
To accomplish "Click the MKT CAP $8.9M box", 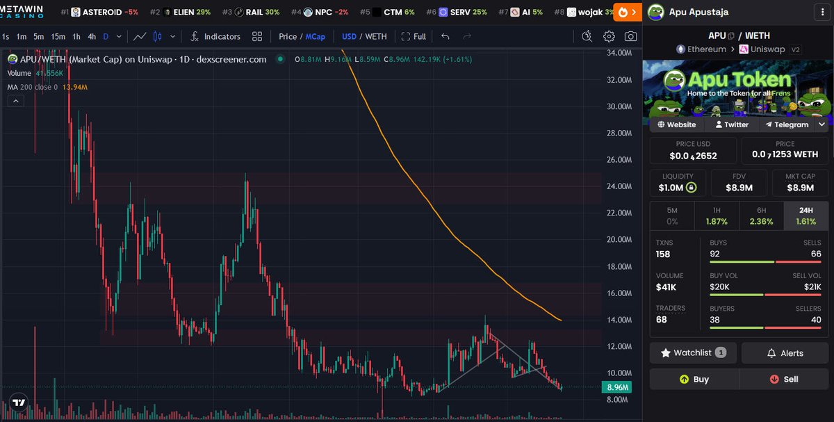I will pos(800,183).
